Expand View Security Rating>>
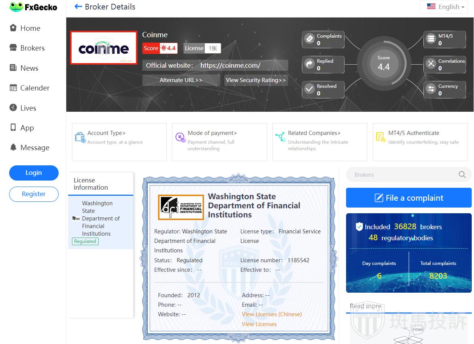The height and width of the screenshot is (344, 474). click(255, 80)
